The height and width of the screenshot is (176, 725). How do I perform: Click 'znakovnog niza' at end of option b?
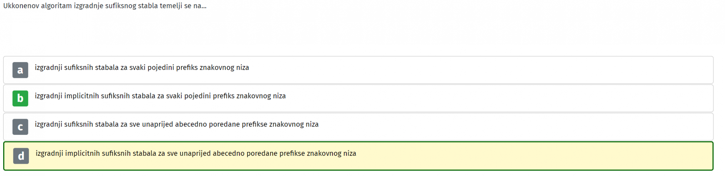[261, 96]
